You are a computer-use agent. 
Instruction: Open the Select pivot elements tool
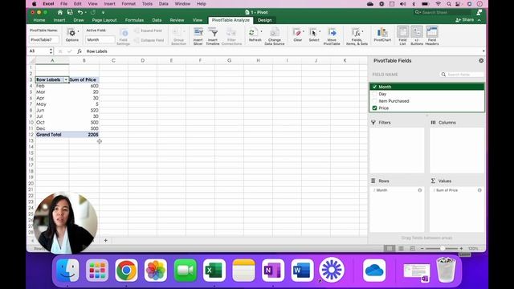click(x=314, y=35)
